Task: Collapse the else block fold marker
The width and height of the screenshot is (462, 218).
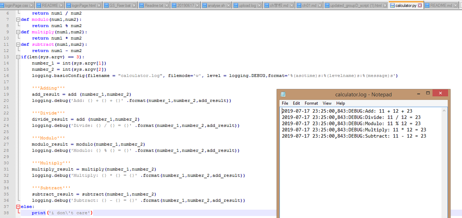Action: pyautogui.click(x=18, y=206)
